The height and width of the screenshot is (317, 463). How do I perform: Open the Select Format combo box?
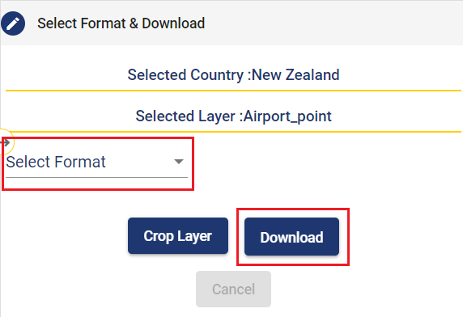coord(97,163)
